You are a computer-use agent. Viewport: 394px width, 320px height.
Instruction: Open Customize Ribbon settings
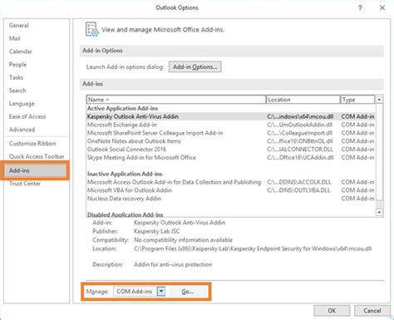coord(32,144)
